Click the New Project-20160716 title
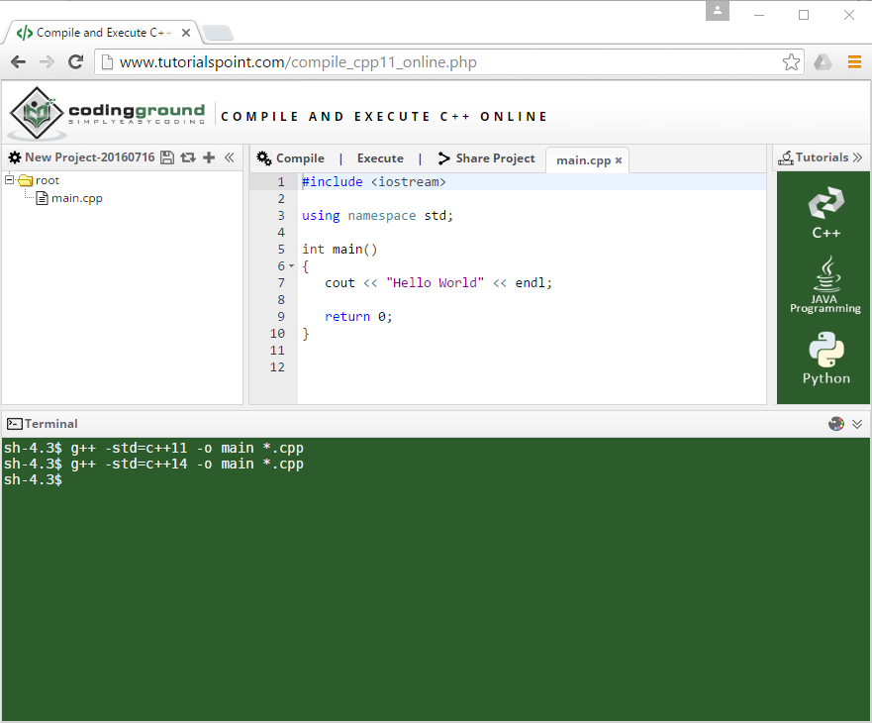This screenshot has width=872, height=723. point(89,157)
